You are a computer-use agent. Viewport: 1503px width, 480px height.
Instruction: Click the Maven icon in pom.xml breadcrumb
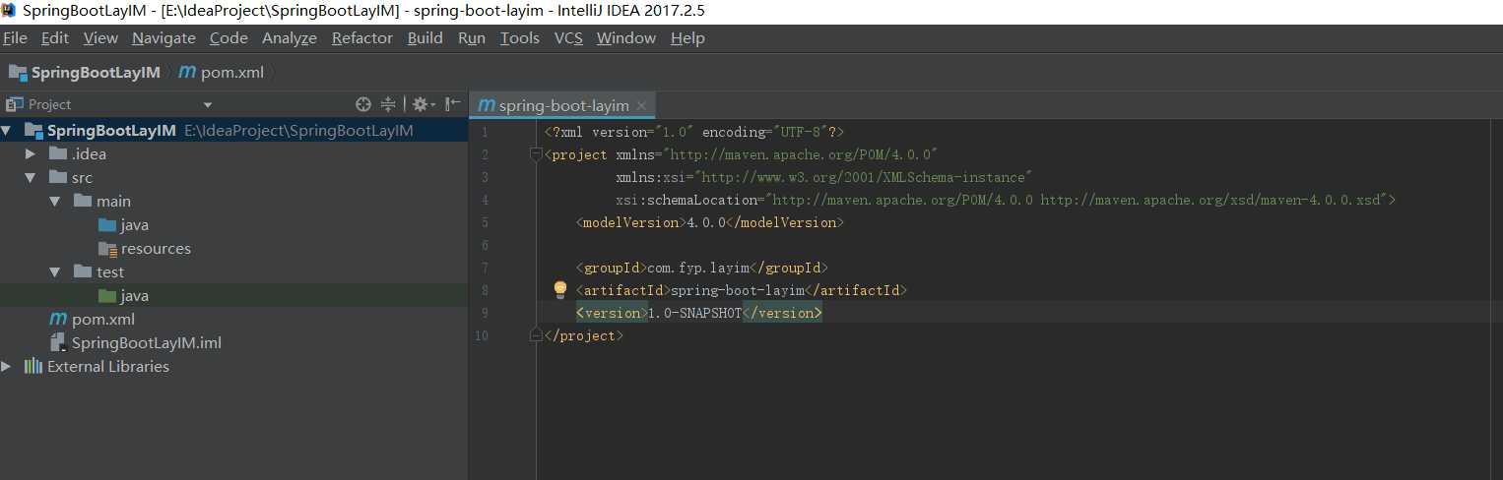point(187,72)
